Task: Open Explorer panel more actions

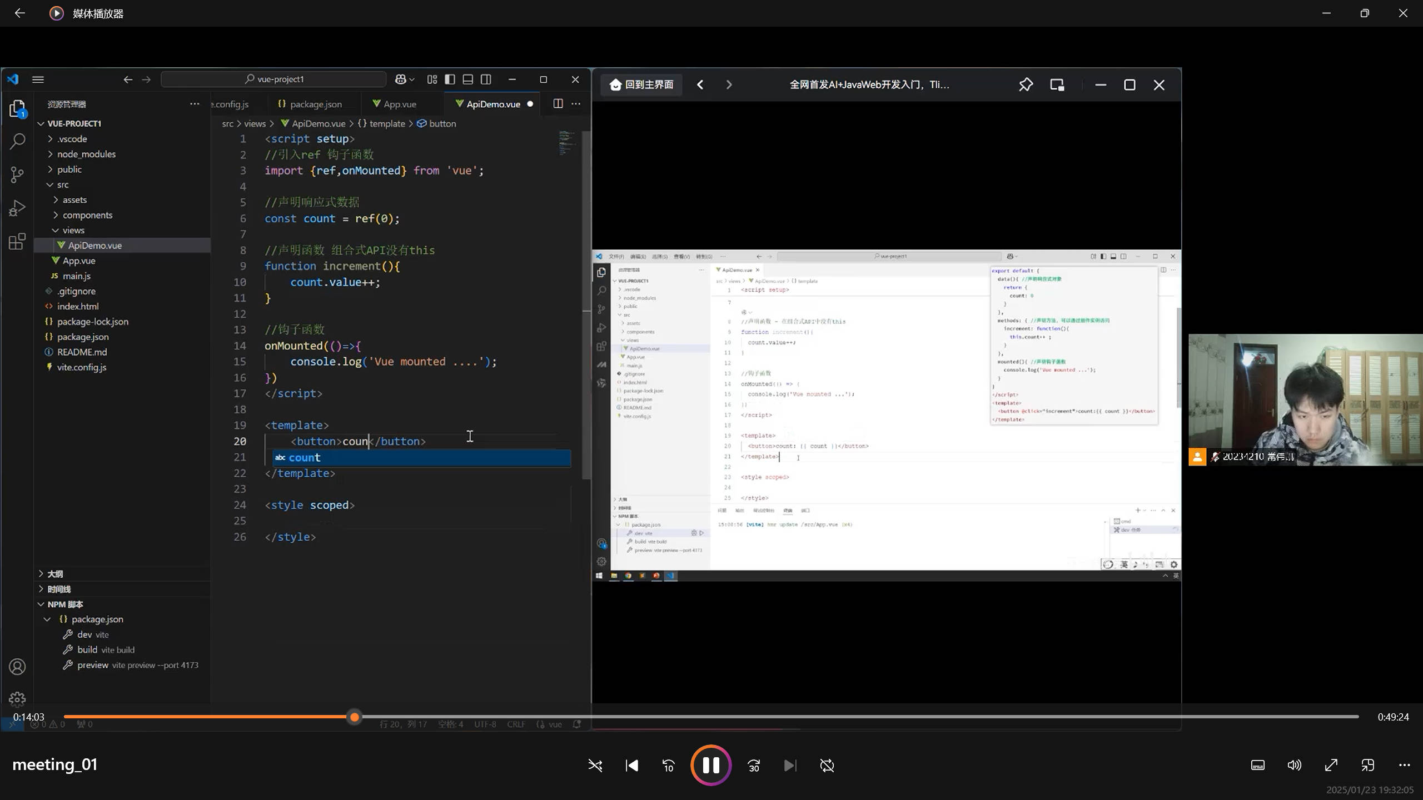Action: tap(195, 104)
